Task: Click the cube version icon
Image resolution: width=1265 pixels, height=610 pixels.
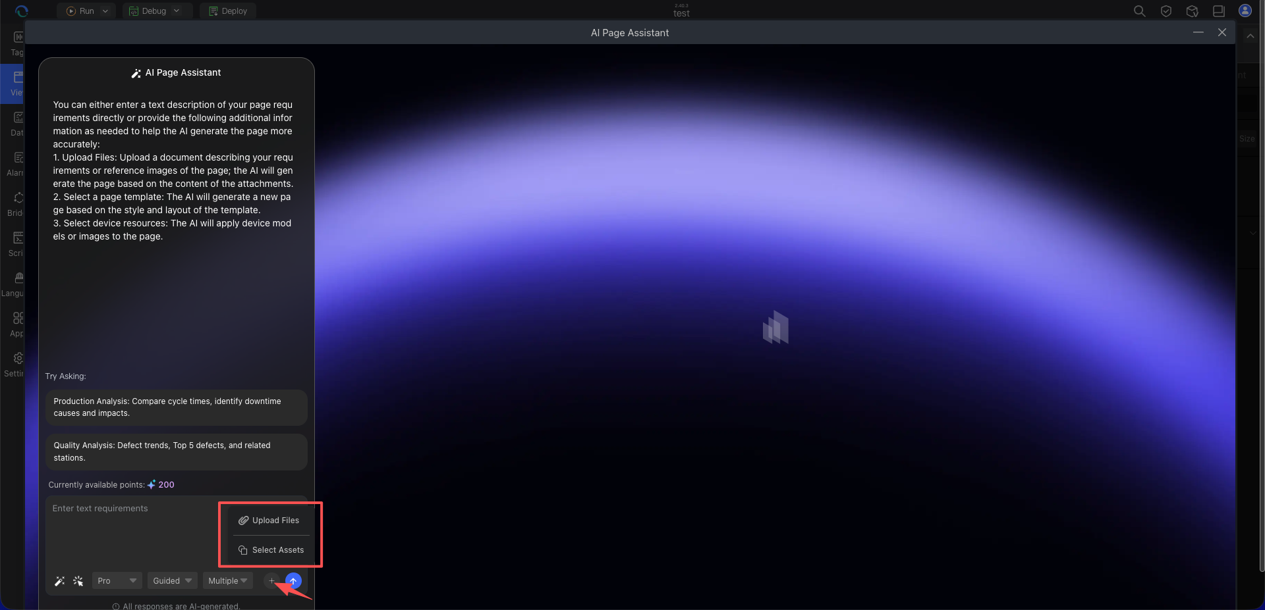Action: point(1193,11)
